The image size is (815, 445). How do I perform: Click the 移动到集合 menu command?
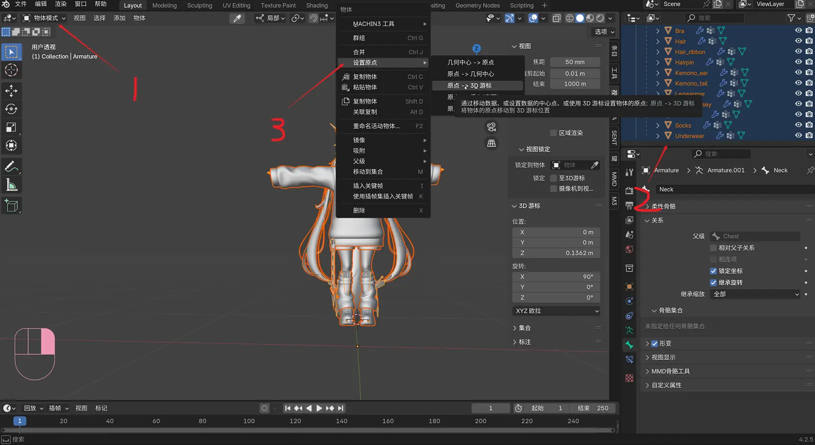368,171
